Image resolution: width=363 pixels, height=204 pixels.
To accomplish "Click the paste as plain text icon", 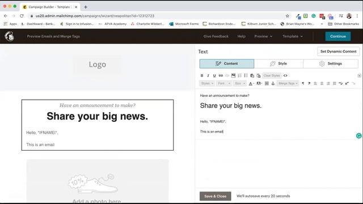I will pyautogui.click(x=252, y=75).
